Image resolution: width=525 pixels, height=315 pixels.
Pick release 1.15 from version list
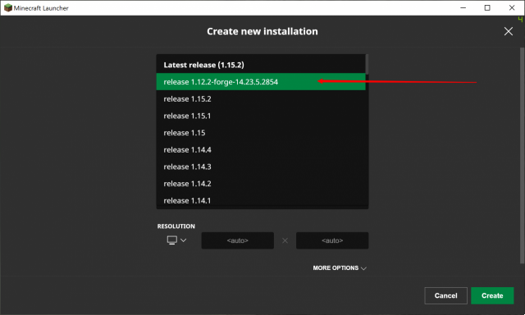point(261,133)
